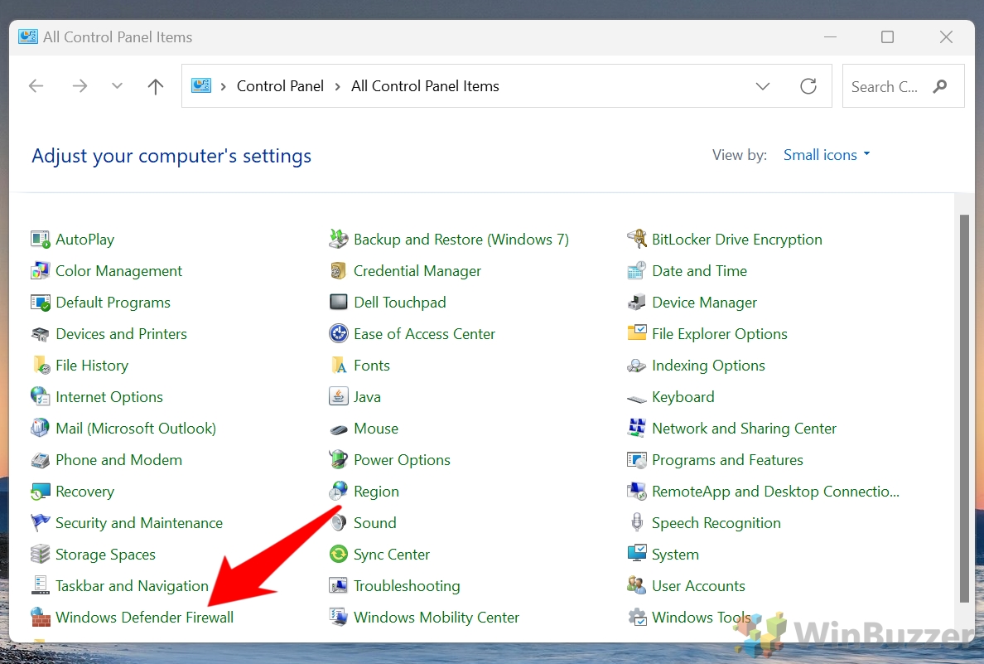The width and height of the screenshot is (984, 664).
Task: Click the Color Management icon
Action: (40, 271)
